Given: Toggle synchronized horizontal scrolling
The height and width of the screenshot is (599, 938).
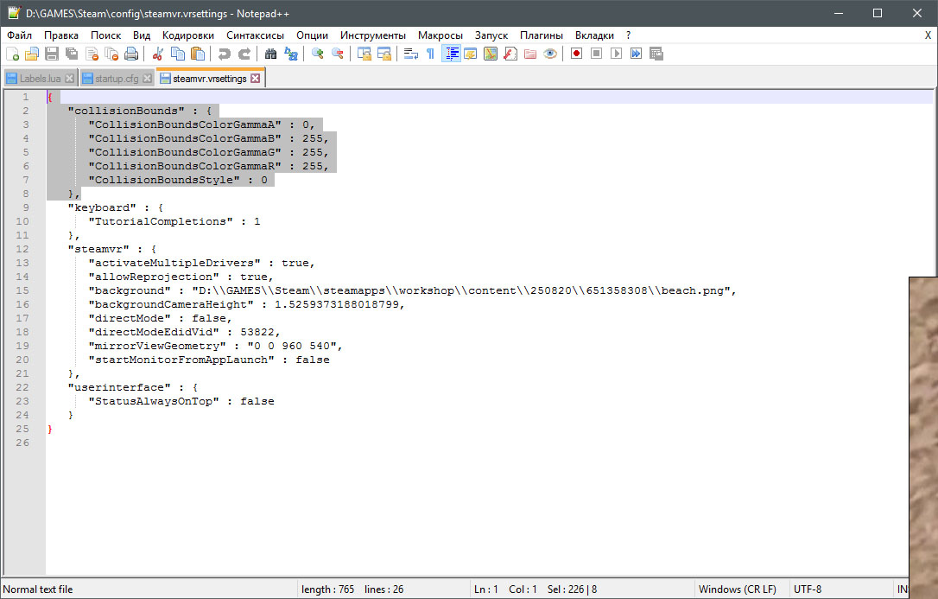Looking at the screenshot, I should pos(384,54).
